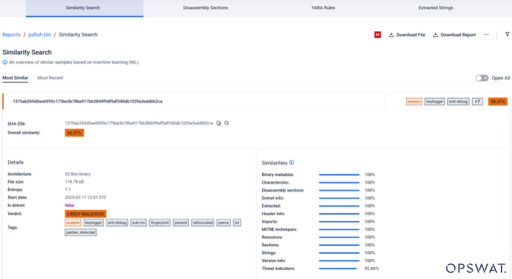This screenshot has height=279, width=512.
Task: Select the Most Similar sub-tab
Action: [15, 78]
